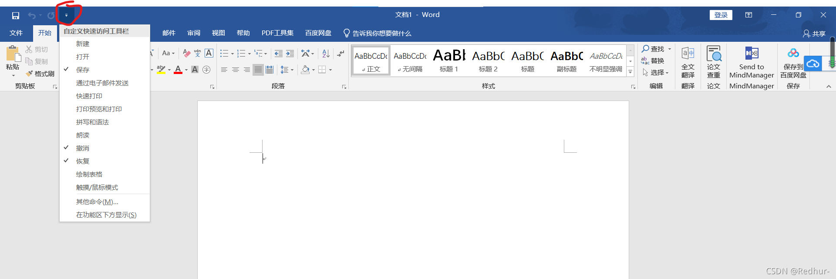Viewport: 836px width, 279px height.
Task: Click the Increase Indent icon
Action: tap(290, 54)
